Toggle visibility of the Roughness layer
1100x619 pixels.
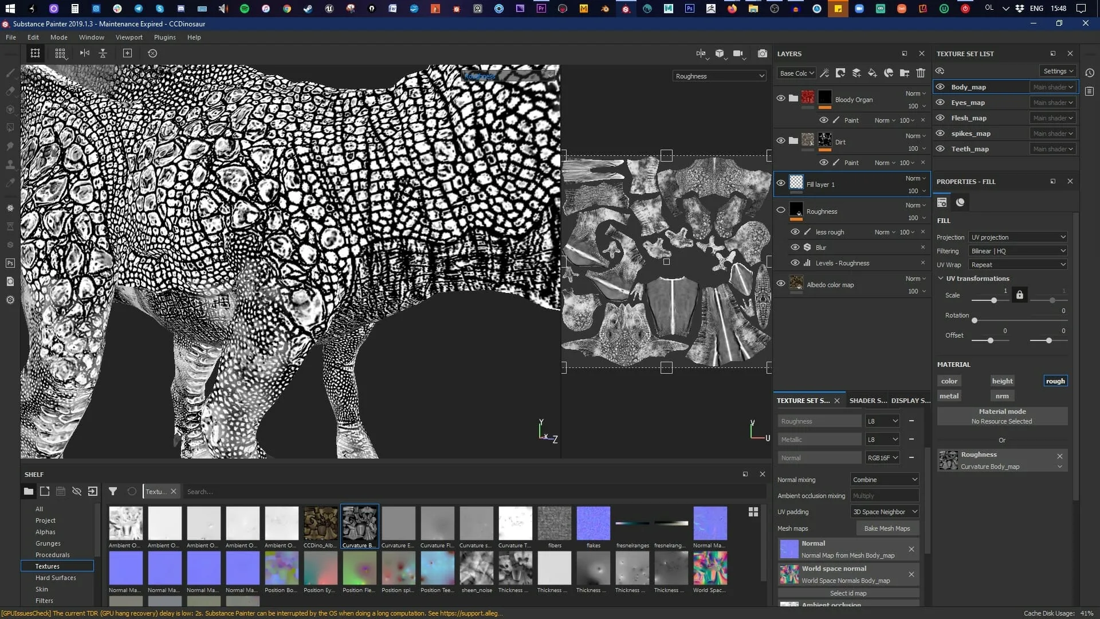coord(781,210)
